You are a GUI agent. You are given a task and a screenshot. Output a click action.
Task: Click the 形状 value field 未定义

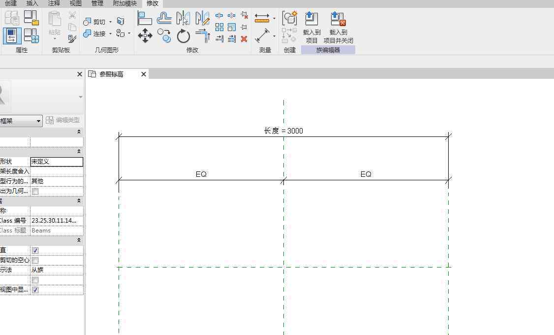point(57,162)
